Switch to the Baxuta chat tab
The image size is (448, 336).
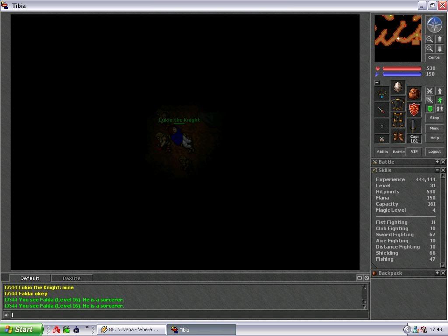[71, 278]
